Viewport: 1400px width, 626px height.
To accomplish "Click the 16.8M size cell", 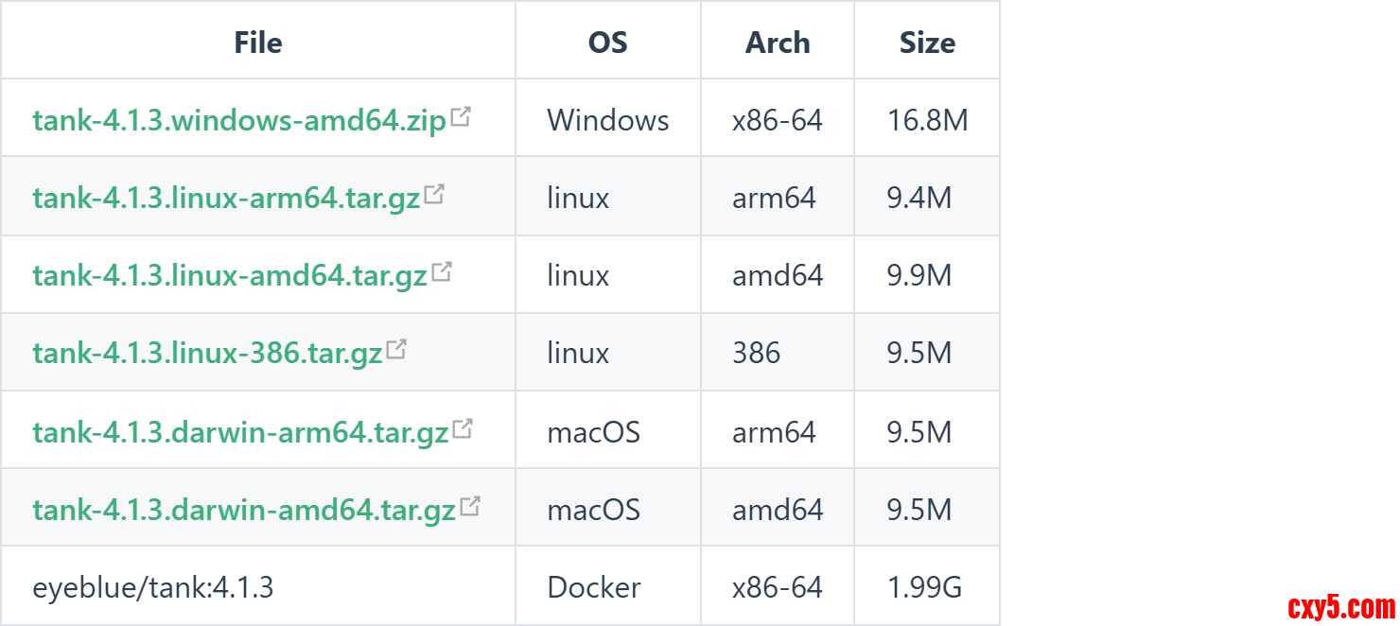I will pyautogui.click(x=927, y=121).
